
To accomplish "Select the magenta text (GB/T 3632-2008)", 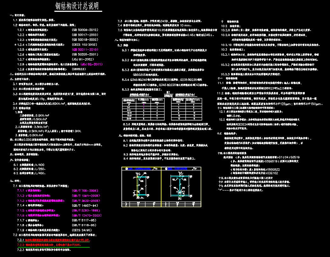I will 86,201.
